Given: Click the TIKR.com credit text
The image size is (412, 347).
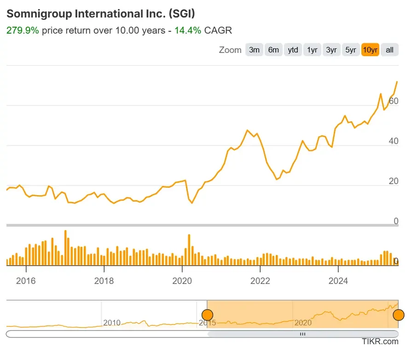Looking at the screenshot, I should coord(380,341).
